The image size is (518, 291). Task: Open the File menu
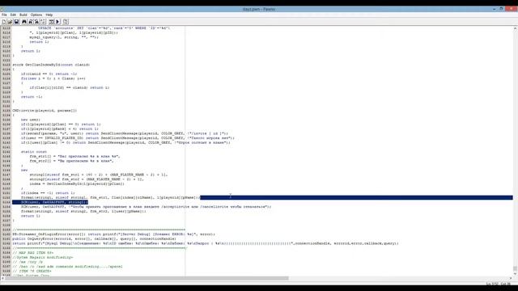[4, 15]
